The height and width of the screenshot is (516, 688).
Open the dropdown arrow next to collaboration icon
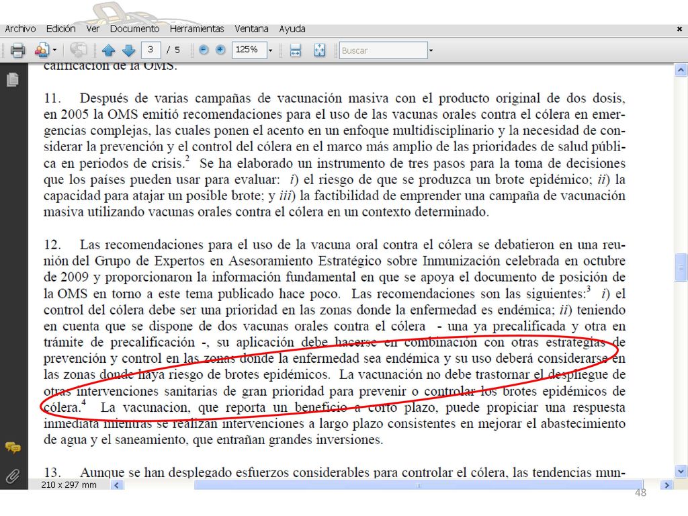coord(55,50)
